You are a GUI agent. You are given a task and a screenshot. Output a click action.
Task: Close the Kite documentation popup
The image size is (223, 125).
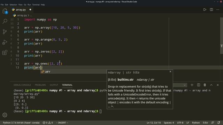click(x=170, y=72)
